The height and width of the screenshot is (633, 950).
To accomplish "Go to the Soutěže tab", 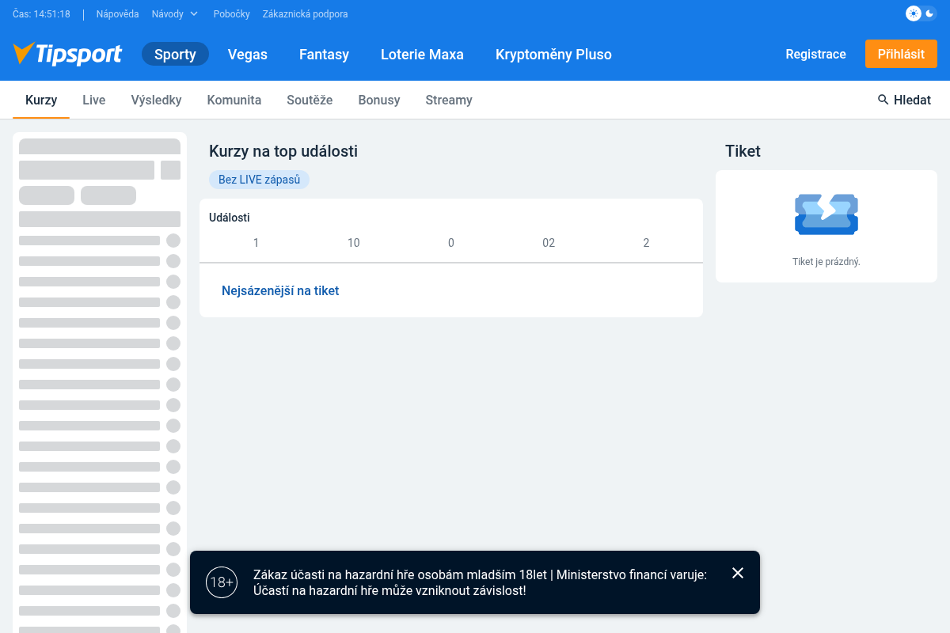I will point(310,100).
